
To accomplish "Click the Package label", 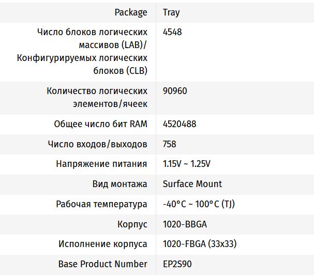I will pyautogui.click(x=130, y=12).
